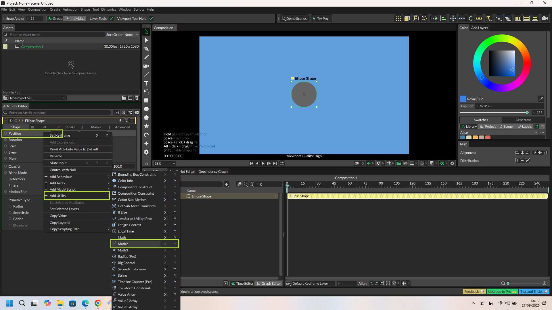
Task: Jump to first frame button
Action: 252,163
